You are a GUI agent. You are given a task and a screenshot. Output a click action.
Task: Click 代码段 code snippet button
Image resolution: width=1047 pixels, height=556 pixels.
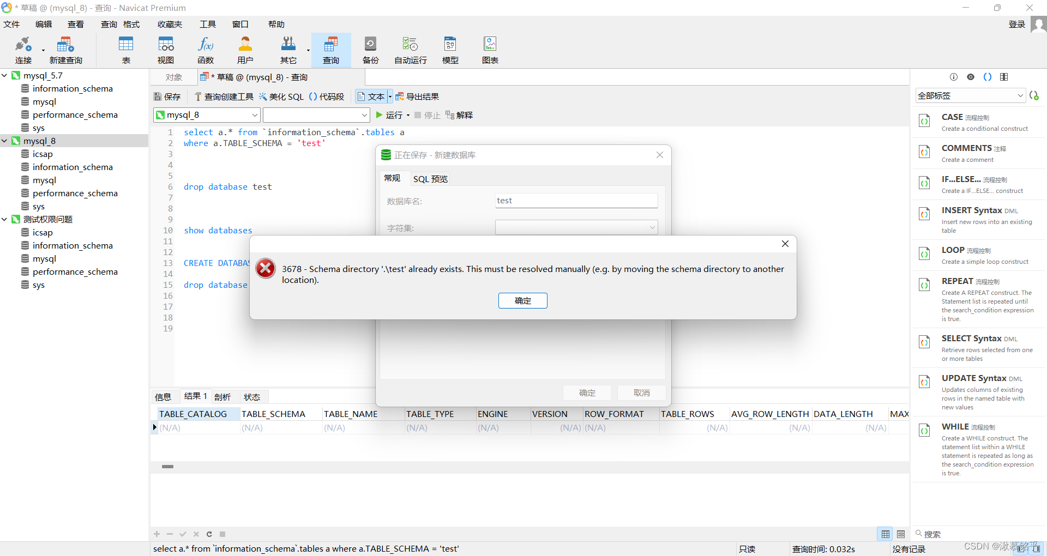(x=327, y=96)
